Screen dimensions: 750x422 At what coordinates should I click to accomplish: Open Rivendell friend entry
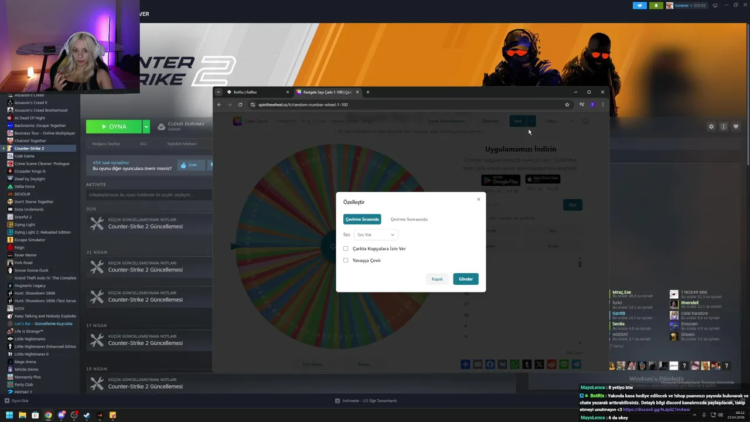pyautogui.click(x=695, y=305)
